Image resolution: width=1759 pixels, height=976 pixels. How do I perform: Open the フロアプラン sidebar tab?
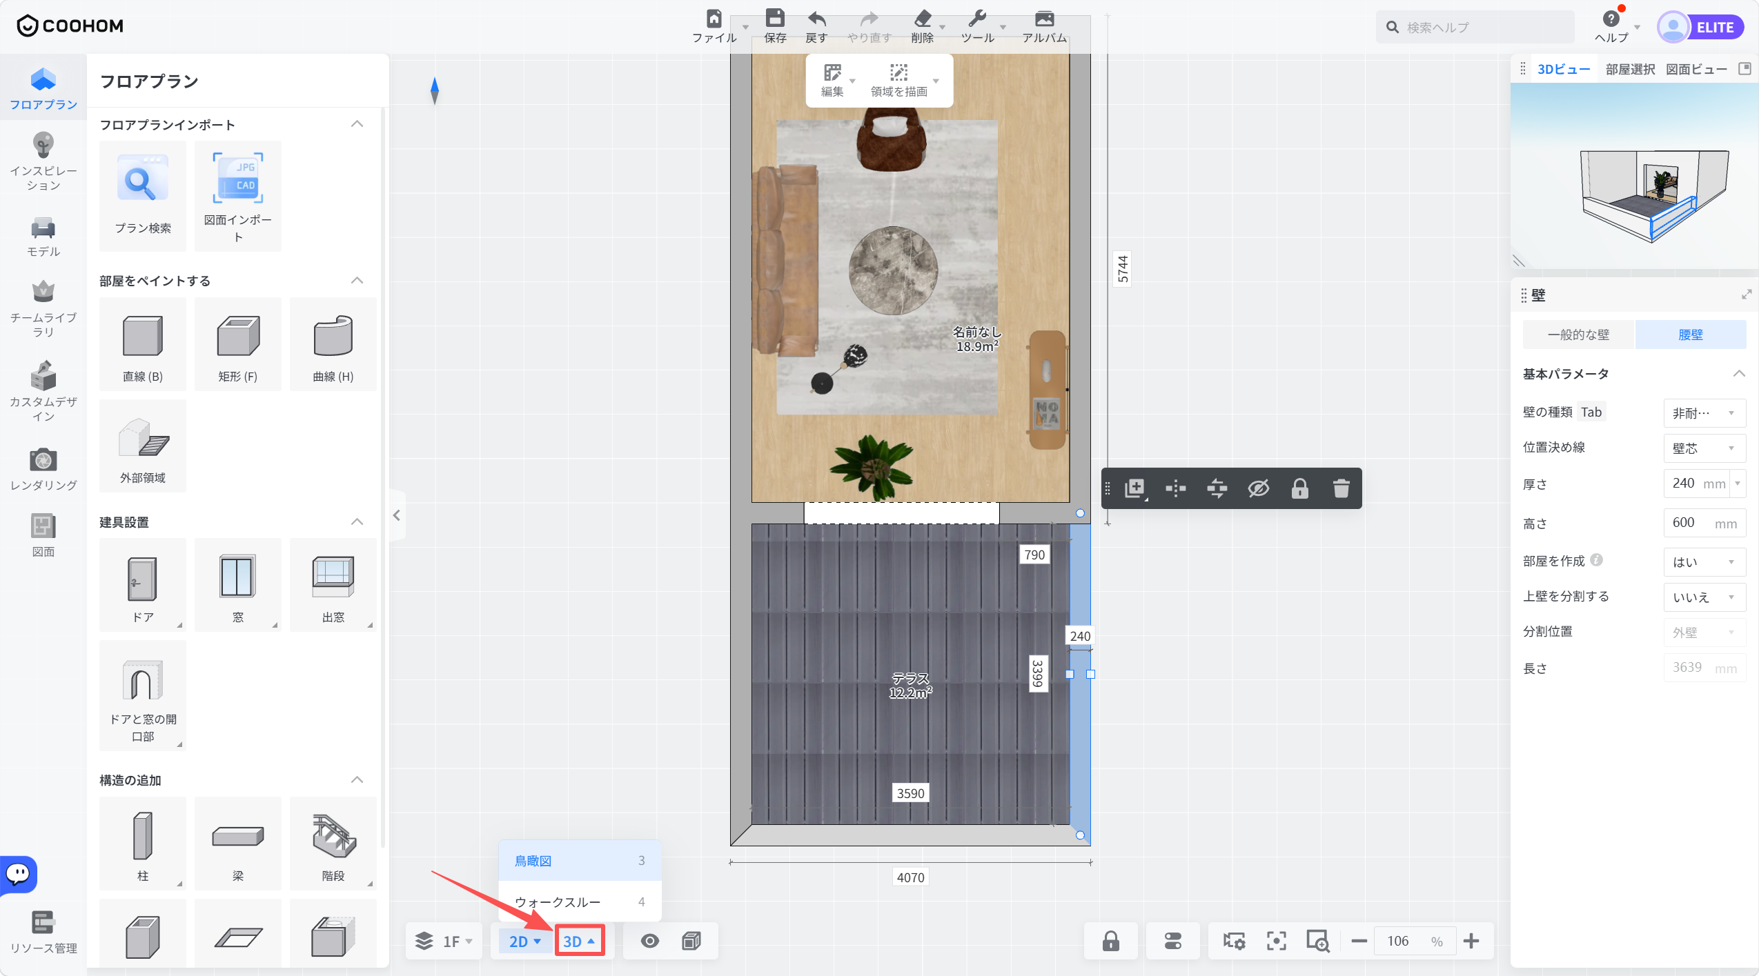tap(43, 88)
